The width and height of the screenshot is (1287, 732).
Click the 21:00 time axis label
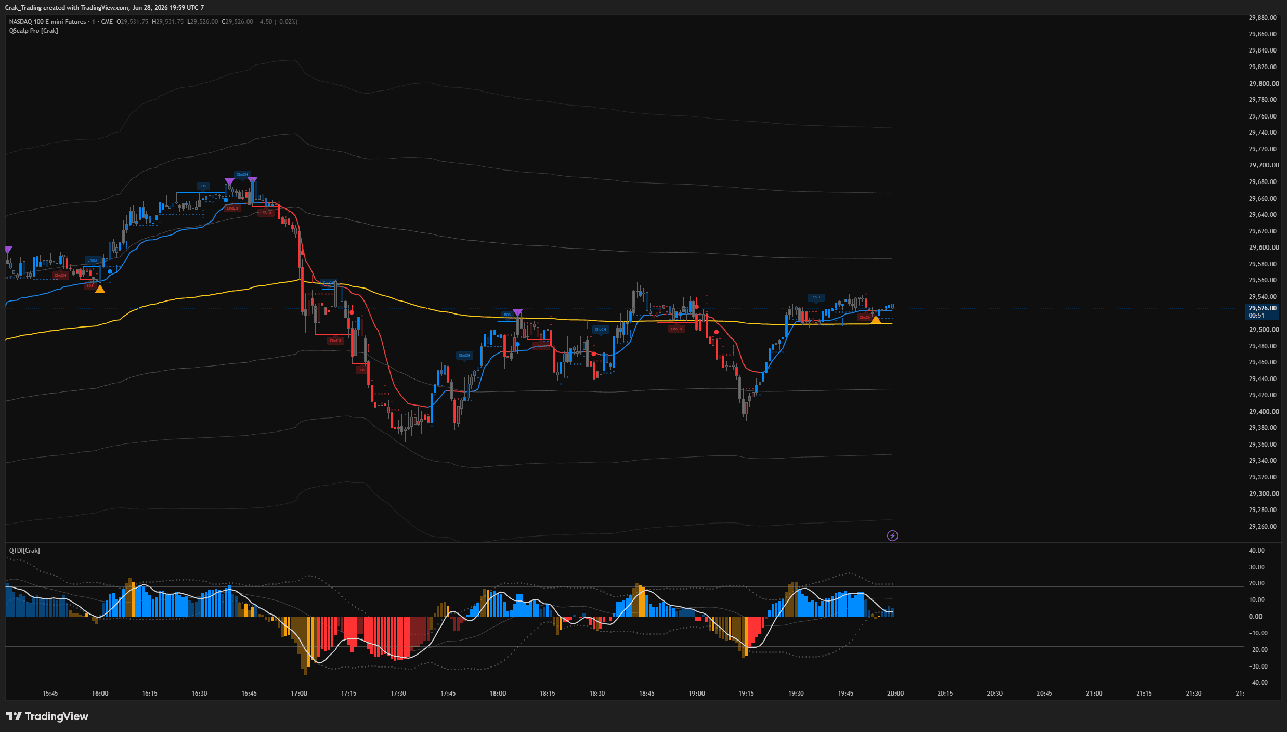[1094, 694]
